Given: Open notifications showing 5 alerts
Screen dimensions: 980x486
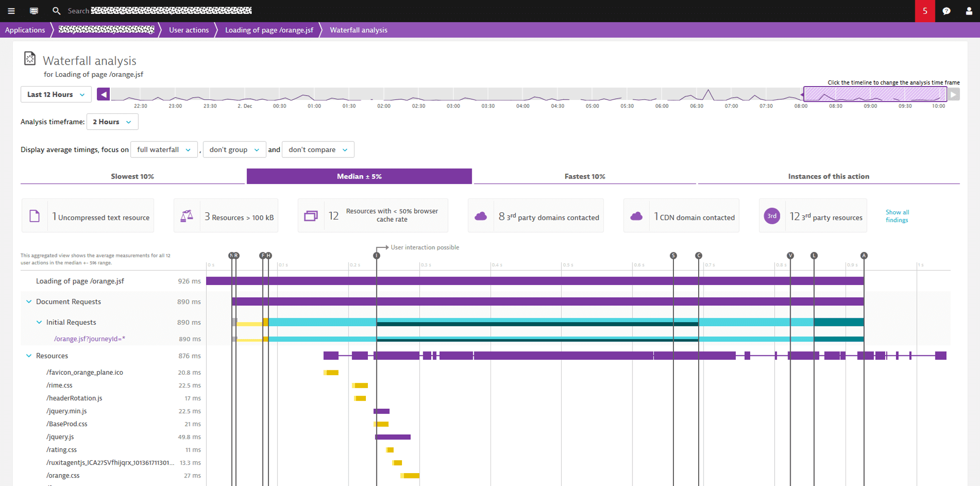Looking at the screenshot, I should click(x=924, y=10).
